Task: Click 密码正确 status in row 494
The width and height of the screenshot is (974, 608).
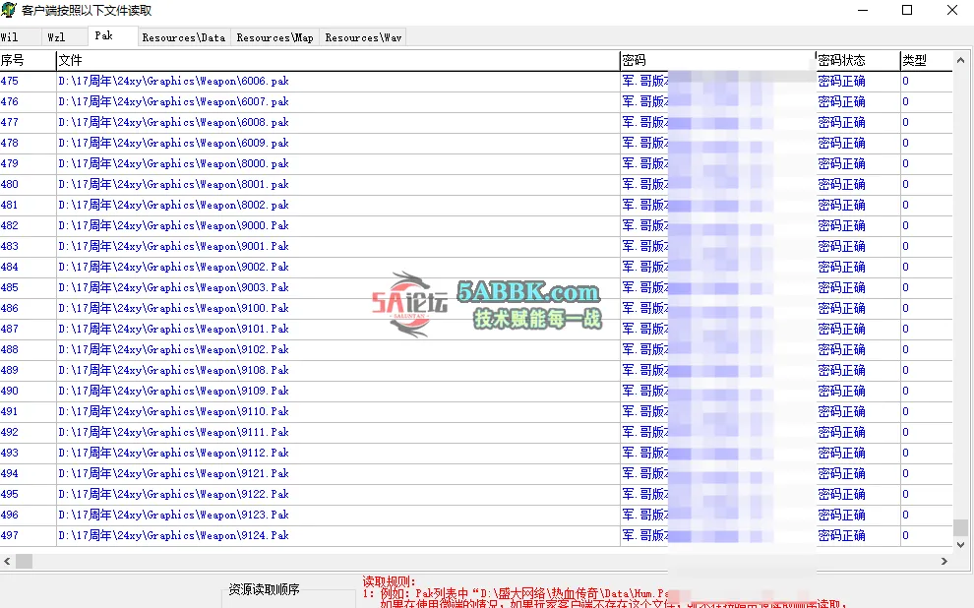Action: [841, 473]
